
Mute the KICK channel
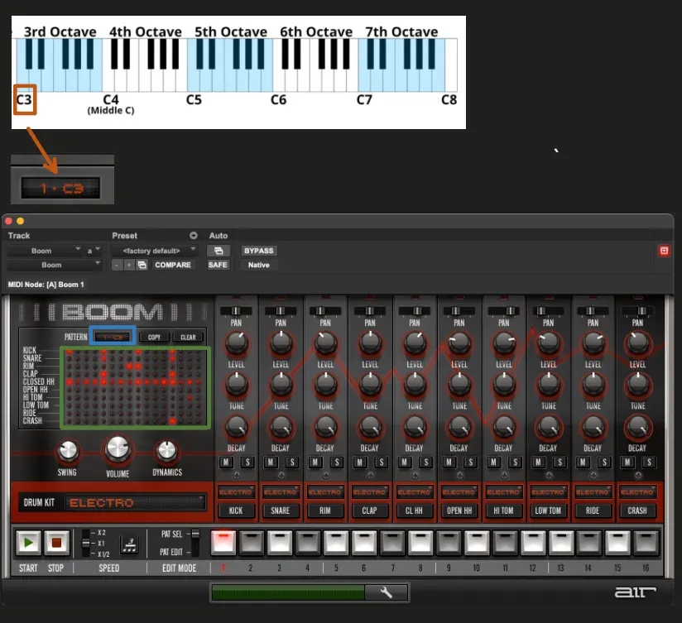point(226,462)
